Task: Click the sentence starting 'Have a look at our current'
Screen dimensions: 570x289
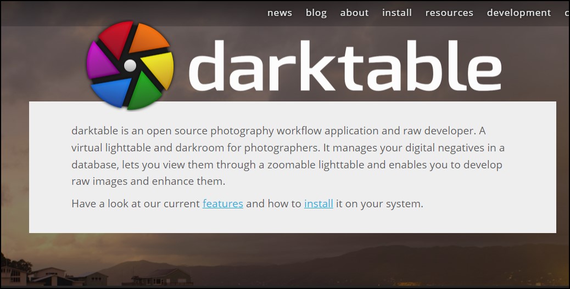Action: 247,203
